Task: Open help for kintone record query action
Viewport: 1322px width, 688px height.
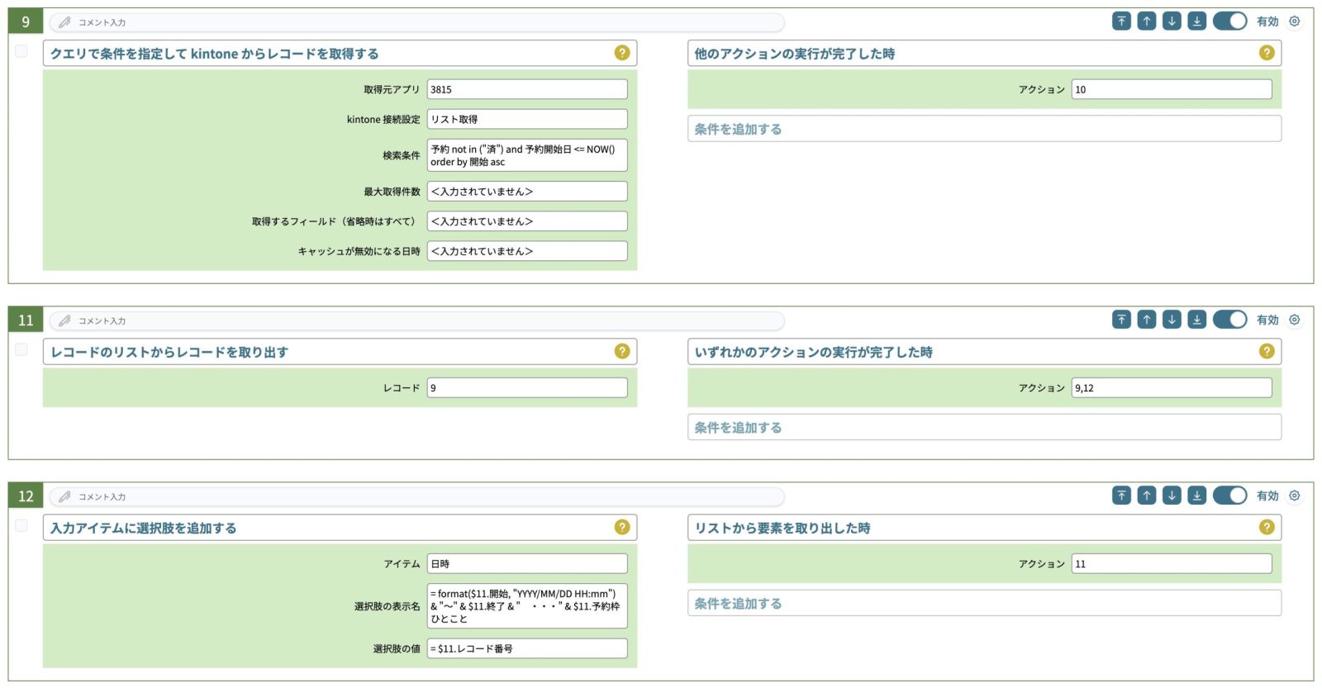Action: tap(622, 53)
